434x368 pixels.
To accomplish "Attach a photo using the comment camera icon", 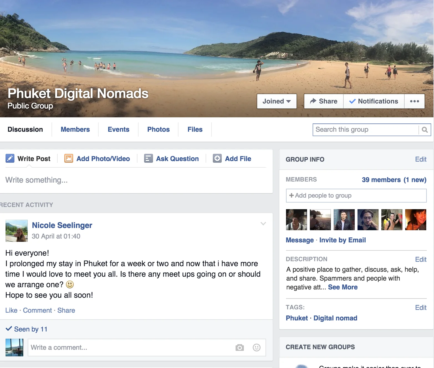I will (240, 348).
